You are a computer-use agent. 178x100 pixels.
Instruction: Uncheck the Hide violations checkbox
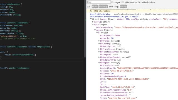pos(139,2)
